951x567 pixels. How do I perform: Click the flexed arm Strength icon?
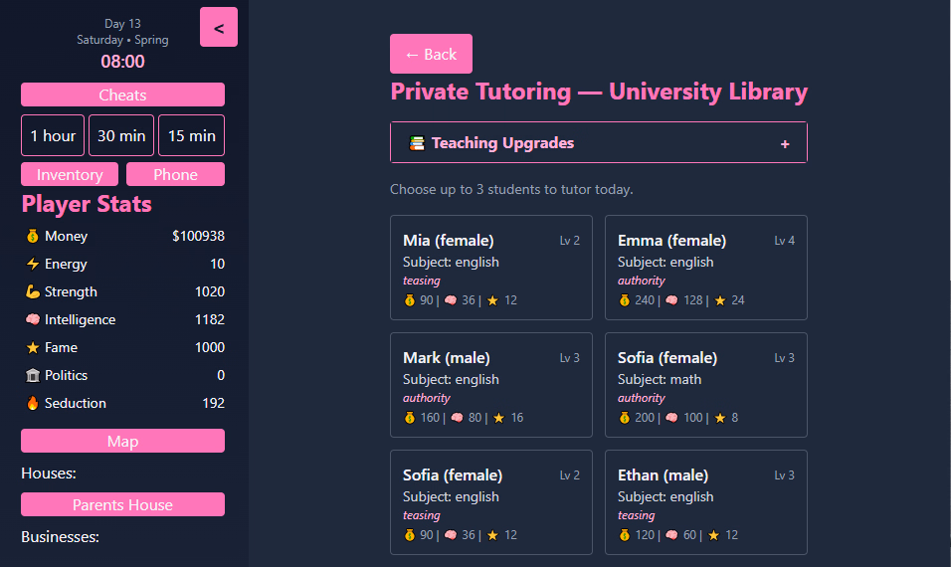click(x=33, y=292)
